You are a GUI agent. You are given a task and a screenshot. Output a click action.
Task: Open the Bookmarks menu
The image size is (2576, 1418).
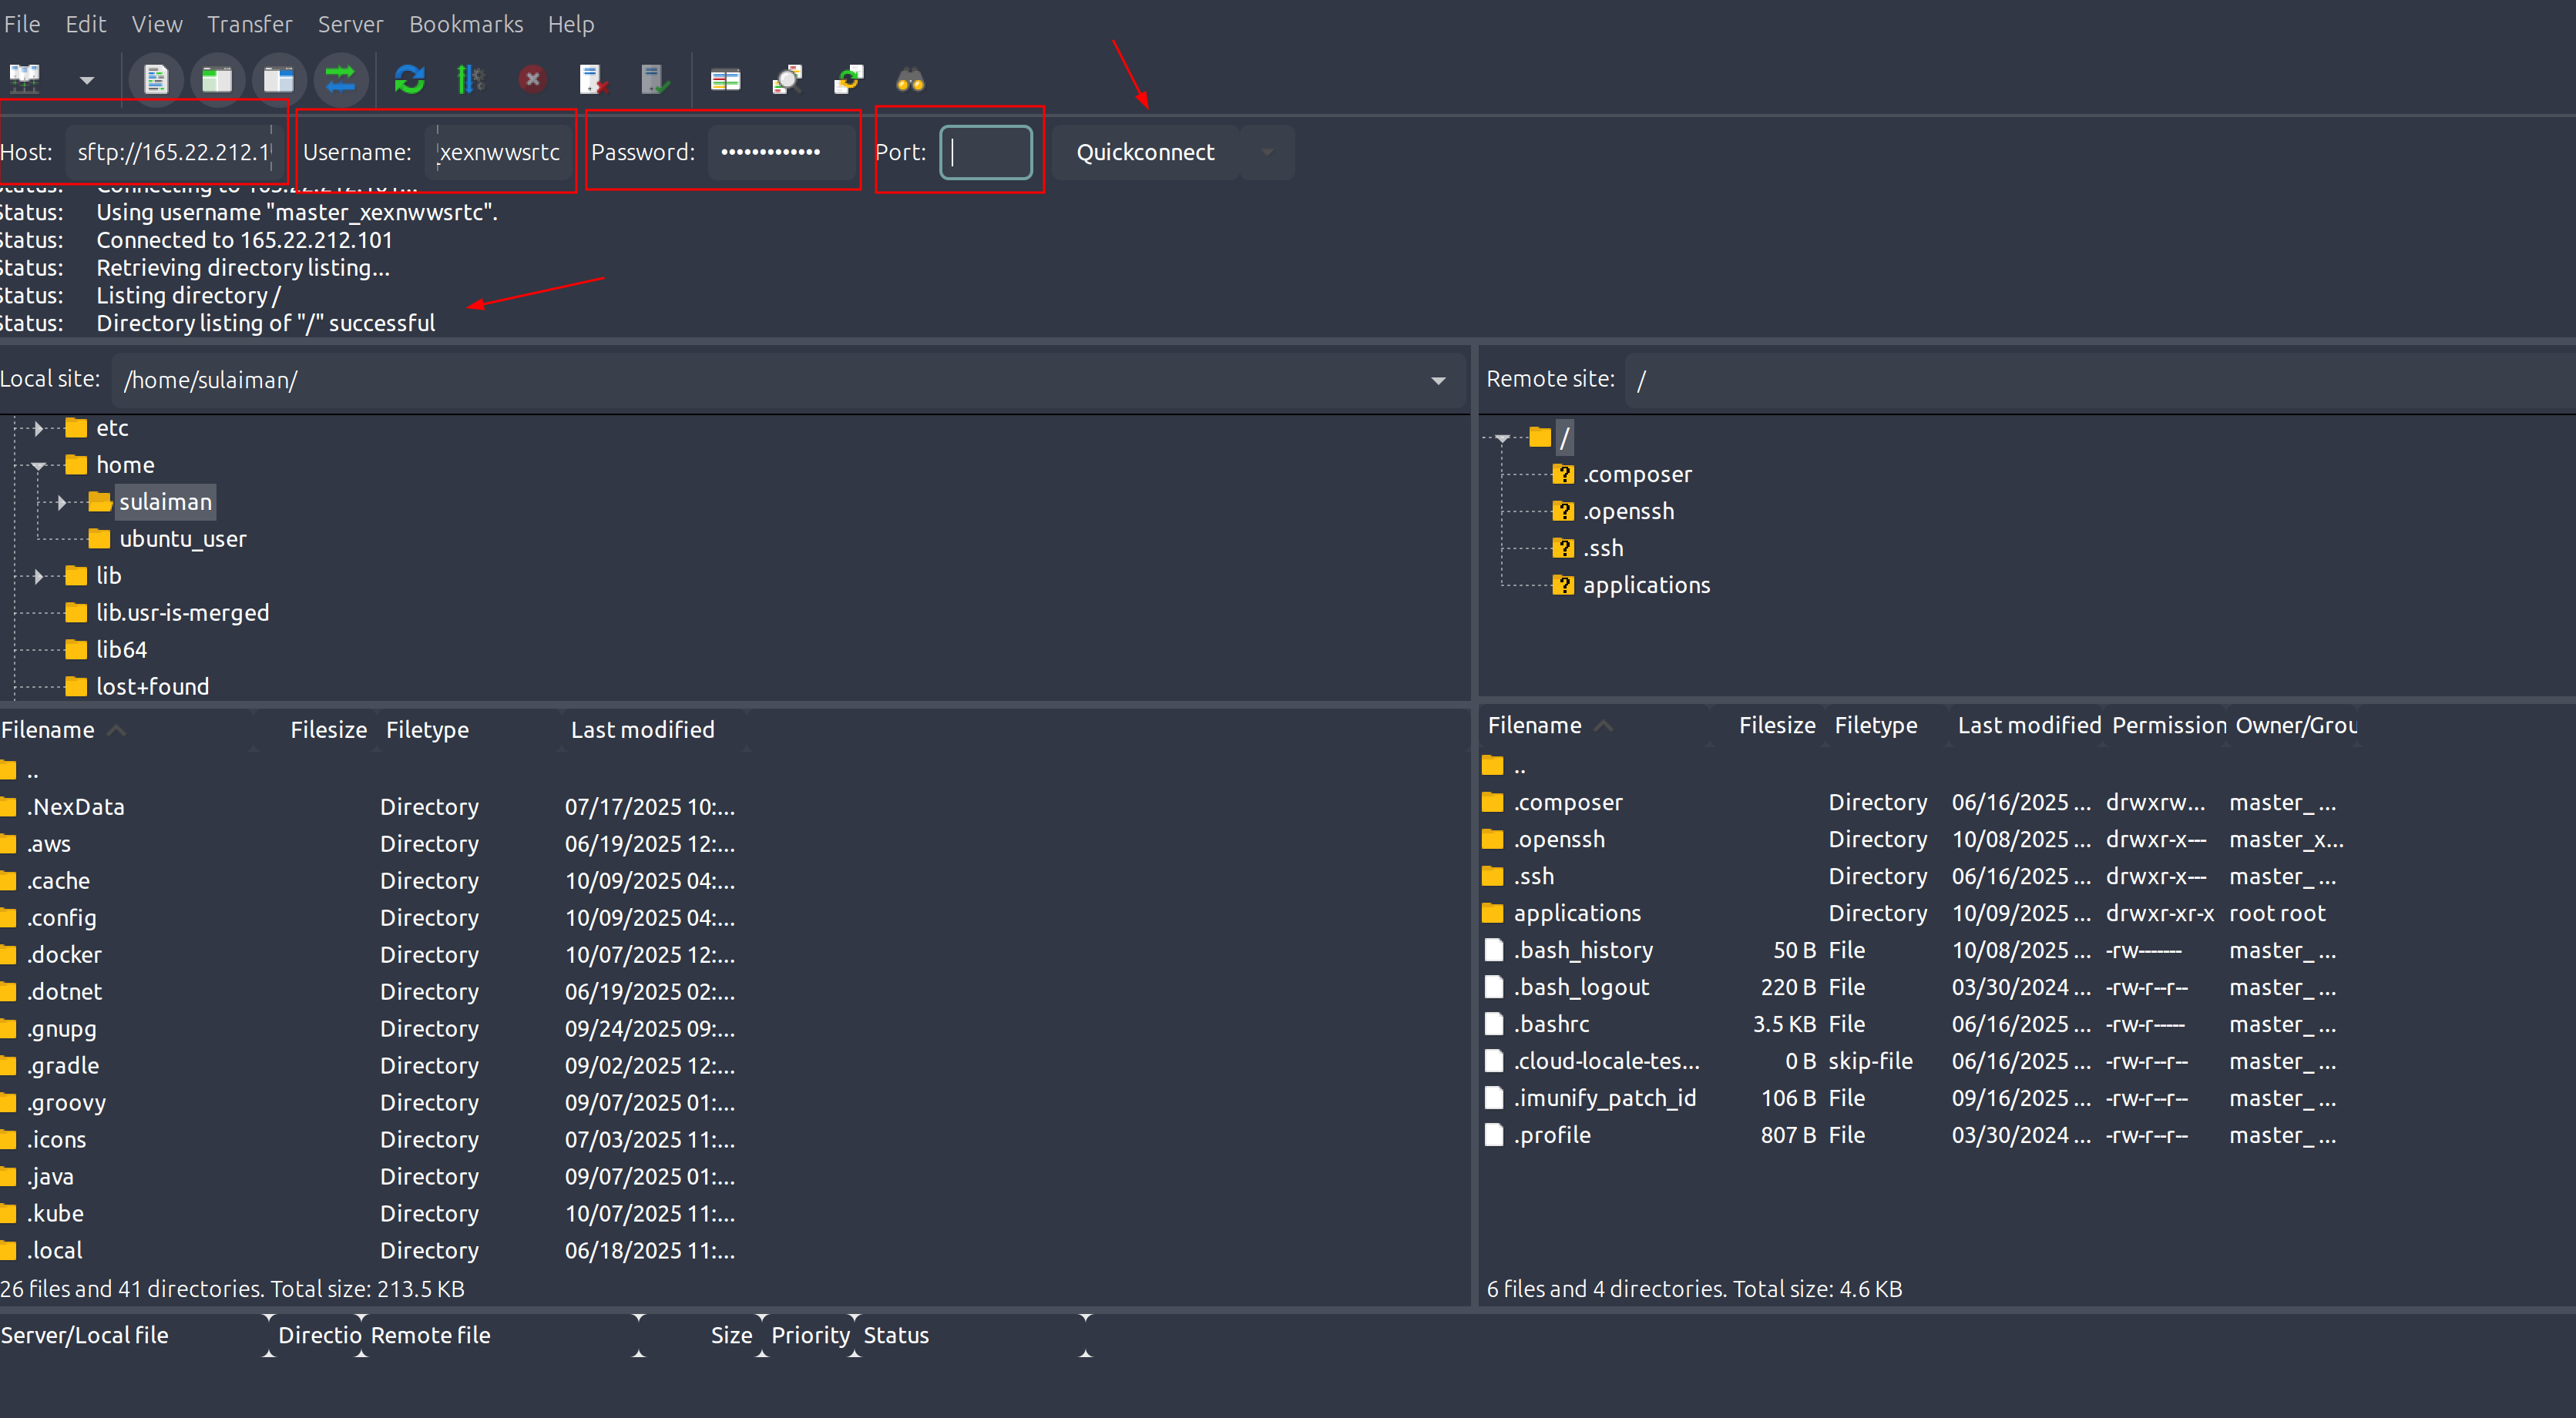point(466,24)
